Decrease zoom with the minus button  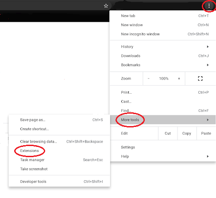click(149, 79)
